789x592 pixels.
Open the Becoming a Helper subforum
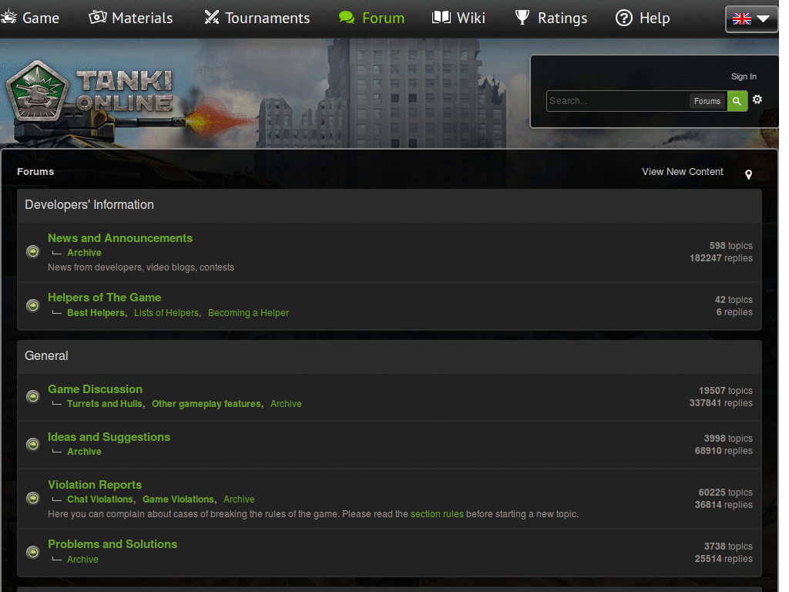pyautogui.click(x=248, y=313)
